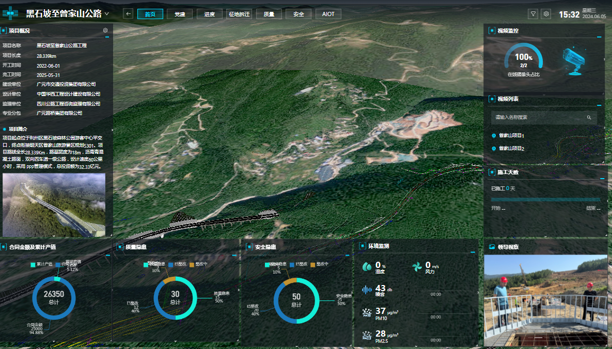Click the back arrow button beside 首页
Viewport: 612px width, 349px height.
[x=129, y=14]
